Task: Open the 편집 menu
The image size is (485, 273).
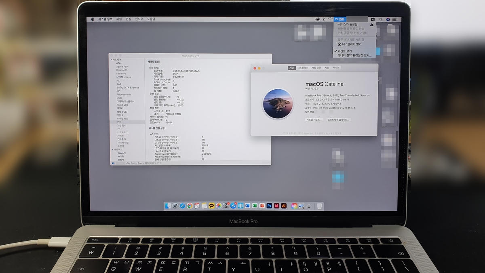Action: click(x=129, y=19)
